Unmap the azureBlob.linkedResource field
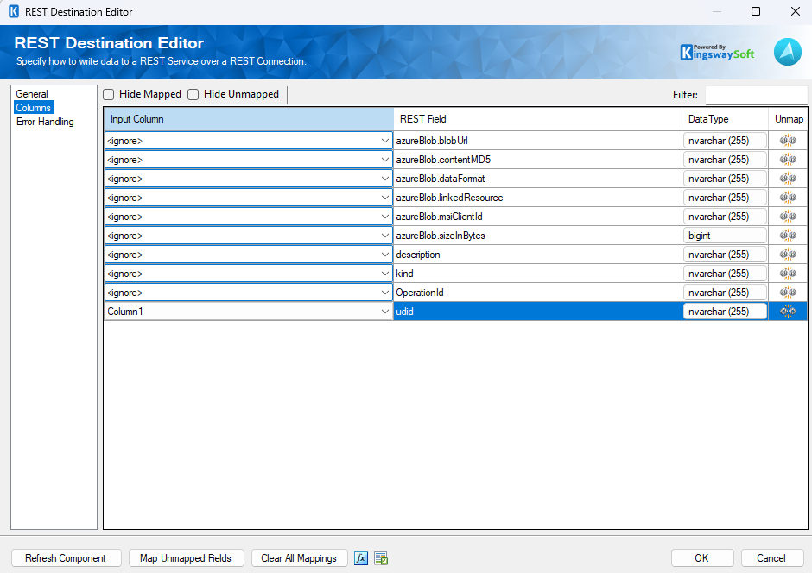Screen dimensions: 812x573 (788, 198)
